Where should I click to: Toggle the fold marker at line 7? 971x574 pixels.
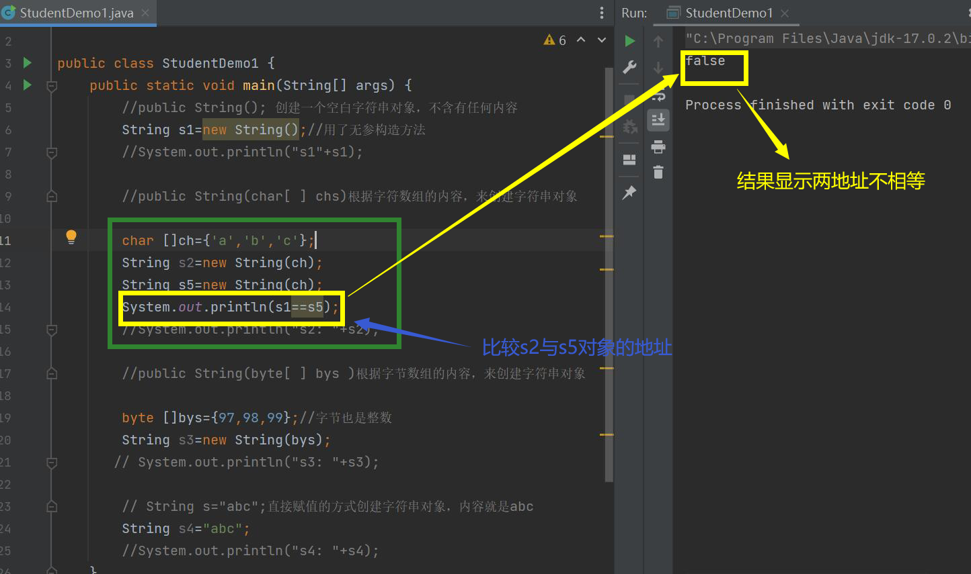(x=52, y=152)
